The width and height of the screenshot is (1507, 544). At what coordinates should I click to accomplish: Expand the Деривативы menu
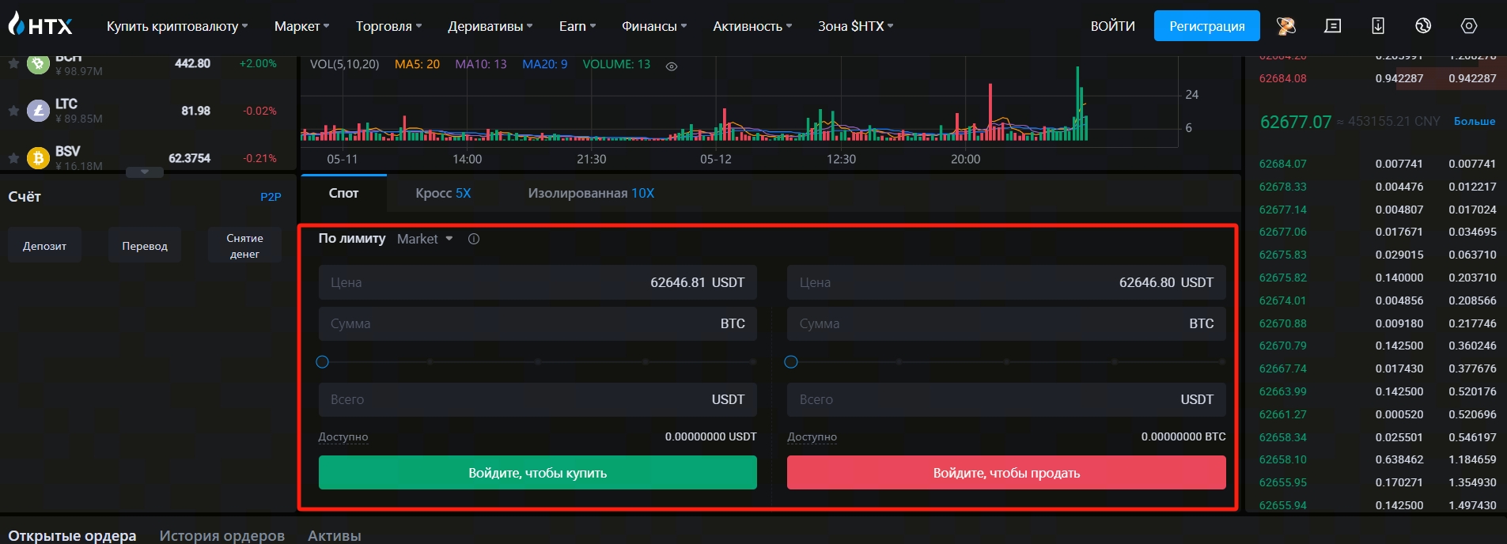pyautogui.click(x=490, y=26)
